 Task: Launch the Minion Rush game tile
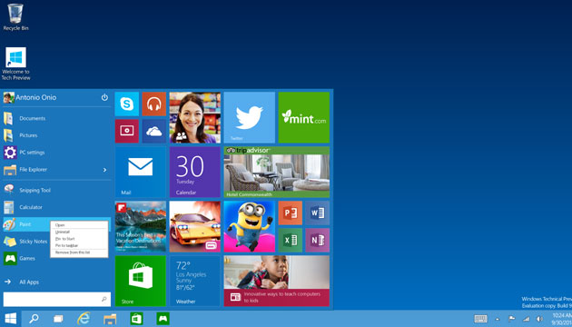(249, 226)
